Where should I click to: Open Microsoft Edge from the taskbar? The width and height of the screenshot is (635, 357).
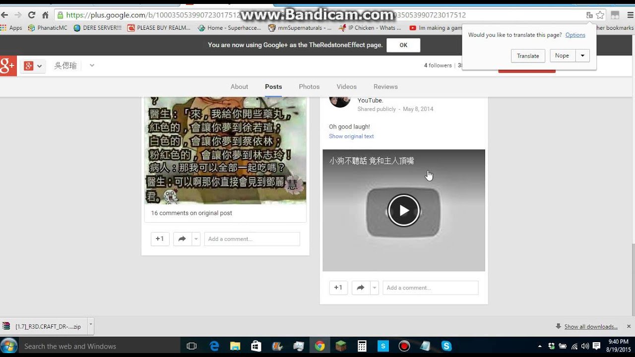[x=214, y=346]
